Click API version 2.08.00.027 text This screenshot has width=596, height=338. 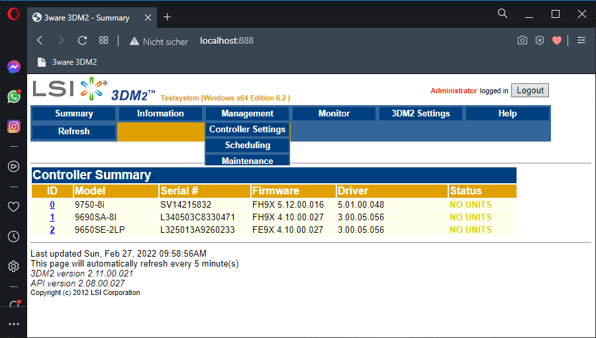point(77,283)
